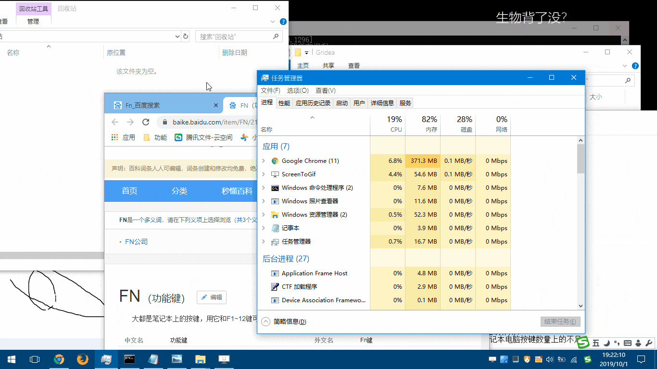Viewport: 657px width, 369px height.
Task: Expand the 记事本 process row
Action: [263, 228]
